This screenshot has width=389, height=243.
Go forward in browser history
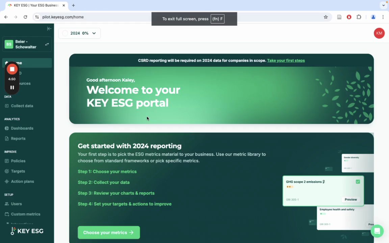coord(16,17)
